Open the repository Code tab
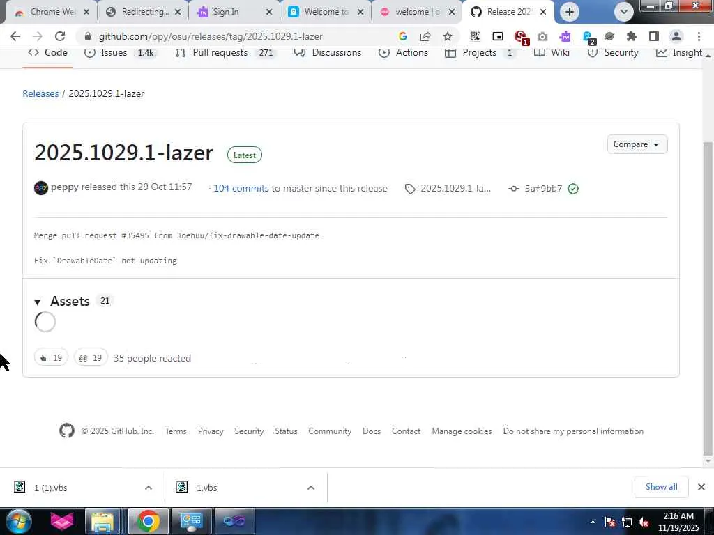The width and height of the screenshot is (714, 535). click(x=47, y=53)
